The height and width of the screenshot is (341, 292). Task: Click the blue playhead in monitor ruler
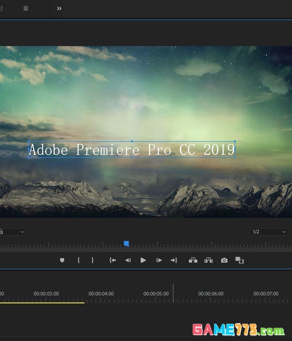[x=127, y=244]
